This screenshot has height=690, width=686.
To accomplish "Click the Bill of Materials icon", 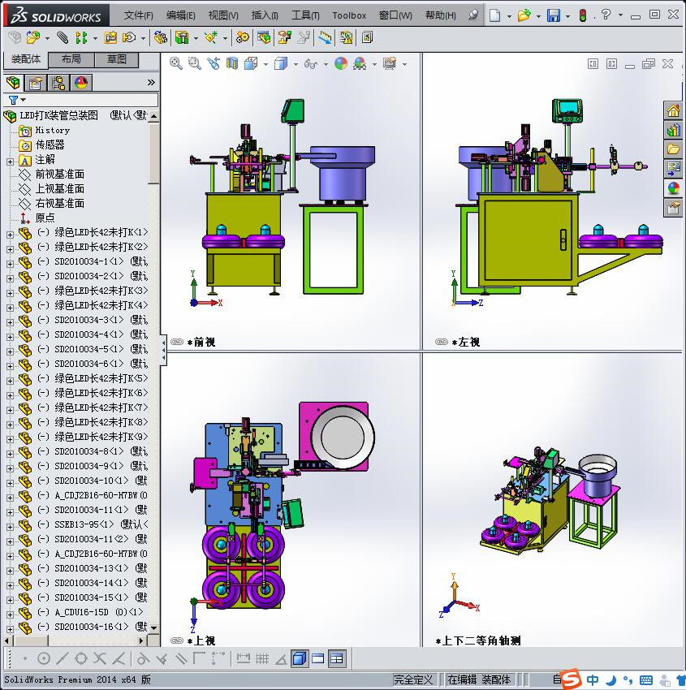I will (x=264, y=38).
